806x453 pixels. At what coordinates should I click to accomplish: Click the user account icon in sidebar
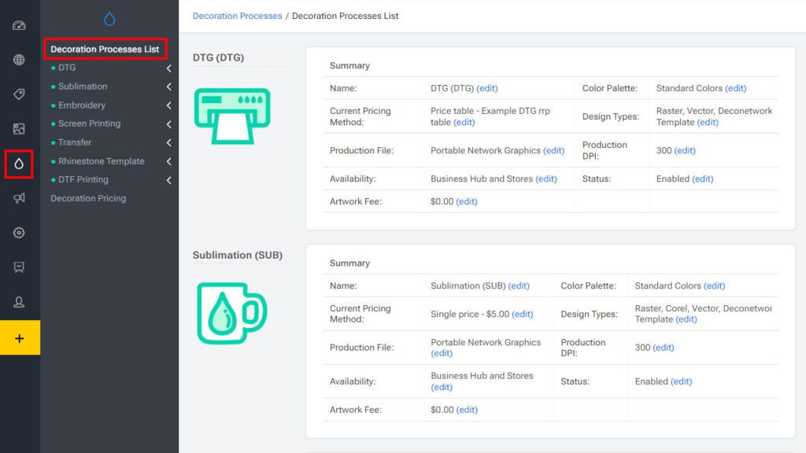19,302
